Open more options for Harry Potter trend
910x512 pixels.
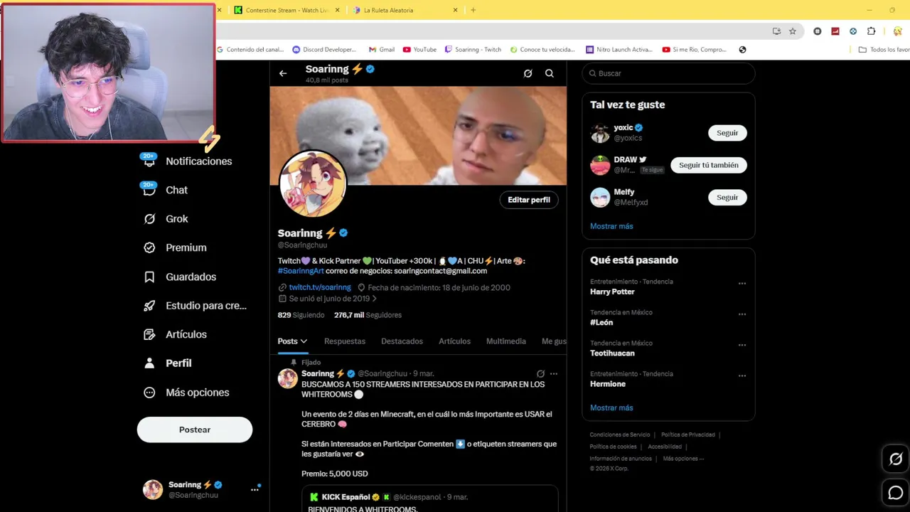(742, 283)
